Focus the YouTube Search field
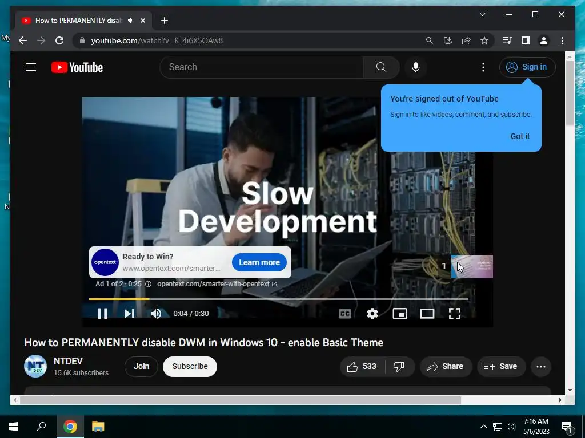The image size is (585, 438). click(261, 67)
